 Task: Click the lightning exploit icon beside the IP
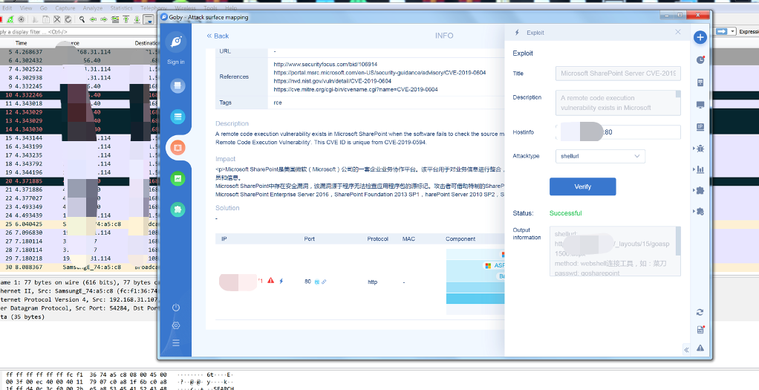(x=281, y=281)
